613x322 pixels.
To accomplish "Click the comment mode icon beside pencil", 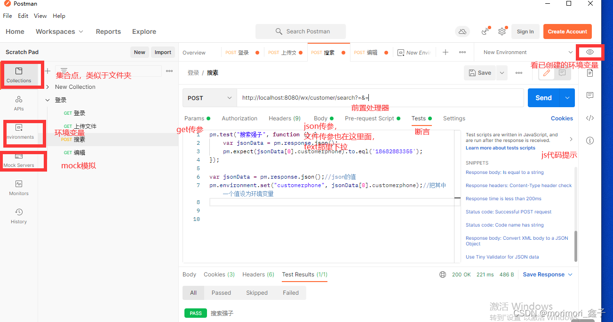I will click(562, 73).
